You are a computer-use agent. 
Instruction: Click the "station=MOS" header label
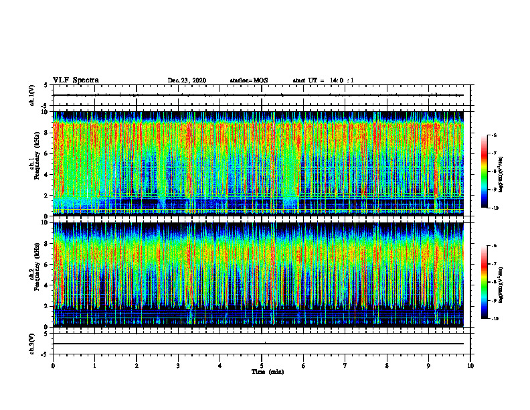(x=249, y=80)
